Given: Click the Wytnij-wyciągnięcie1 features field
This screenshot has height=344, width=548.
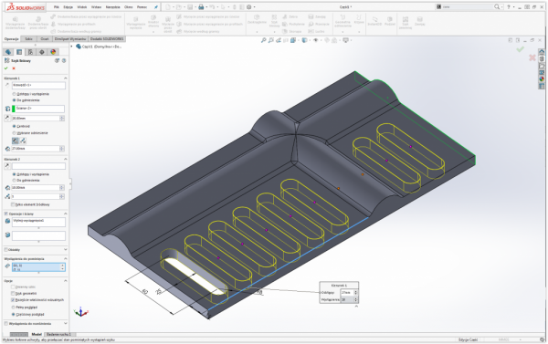Looking at the screenshot, I should [38, 222].
